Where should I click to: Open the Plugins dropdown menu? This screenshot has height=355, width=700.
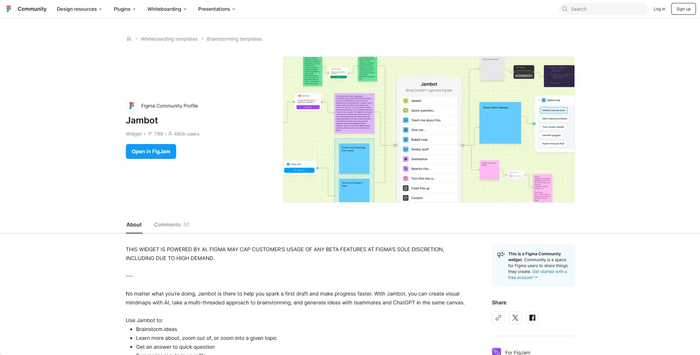124,9
